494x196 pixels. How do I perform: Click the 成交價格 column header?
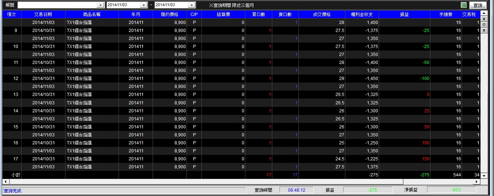point(322,15)
